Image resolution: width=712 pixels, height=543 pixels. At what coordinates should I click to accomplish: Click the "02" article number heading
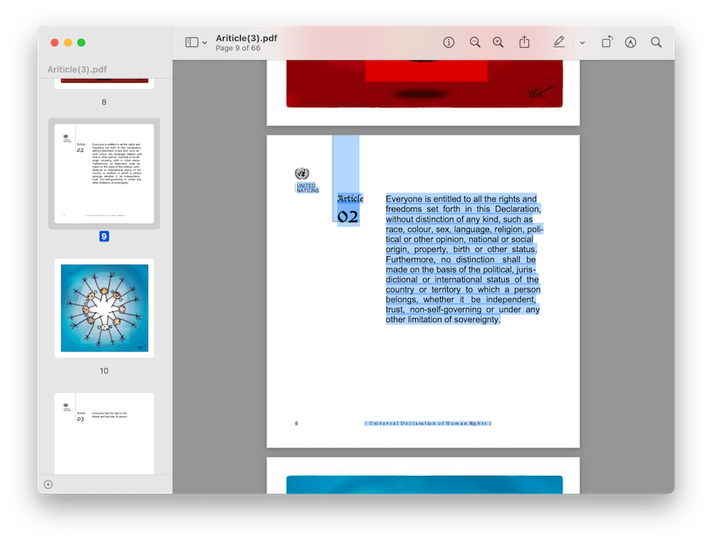click(x=348, y=217)
